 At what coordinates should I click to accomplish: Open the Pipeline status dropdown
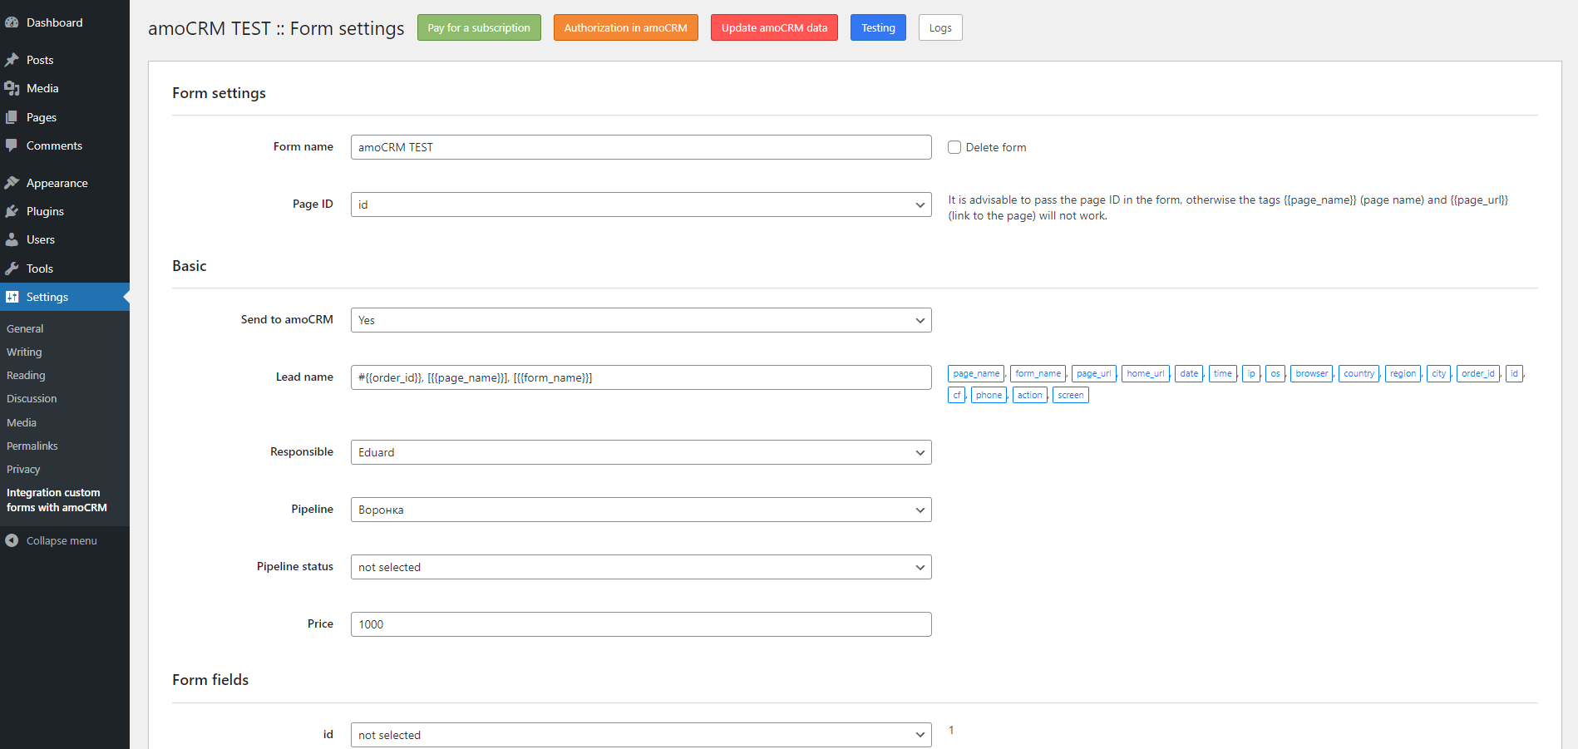point(641,567)
